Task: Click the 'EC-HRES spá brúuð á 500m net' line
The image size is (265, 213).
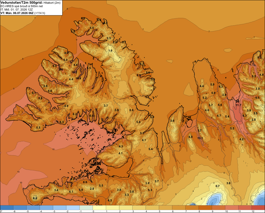Action: coord(22,6)
